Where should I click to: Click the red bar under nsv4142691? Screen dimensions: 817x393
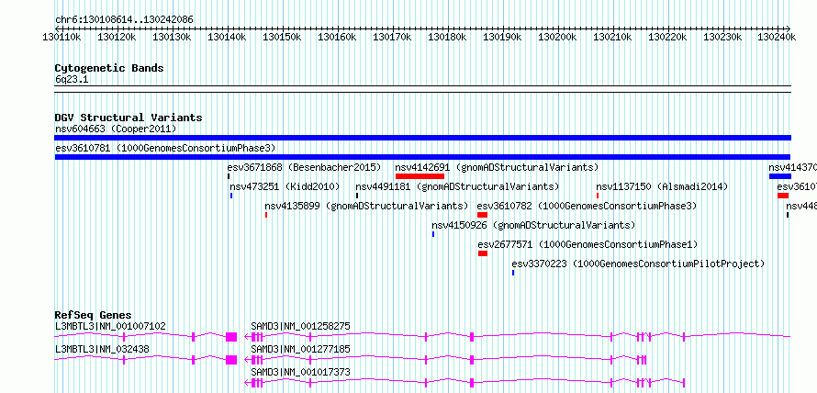click(x=420, y=176)
